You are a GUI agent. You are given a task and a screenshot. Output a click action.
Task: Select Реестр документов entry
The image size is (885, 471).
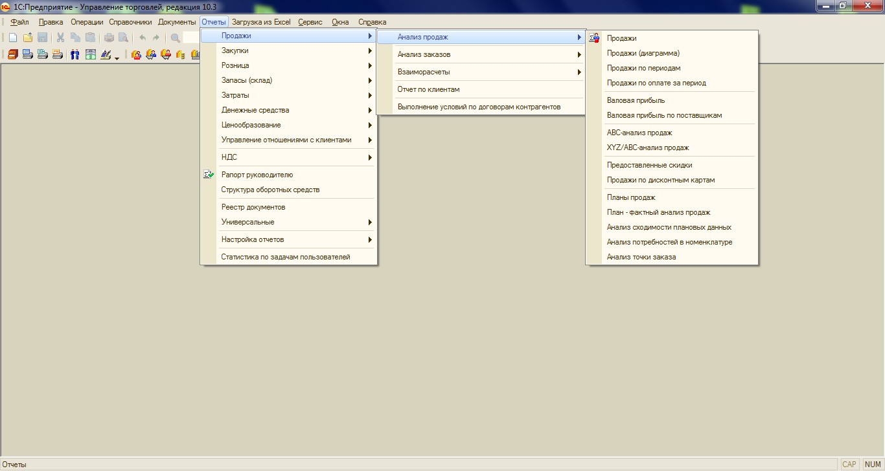[288, 207]
